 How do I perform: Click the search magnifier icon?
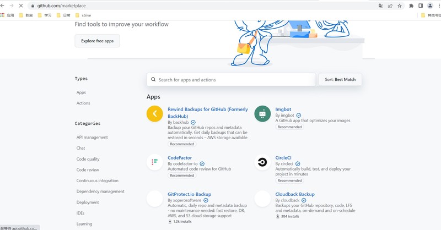click(153, 79)
